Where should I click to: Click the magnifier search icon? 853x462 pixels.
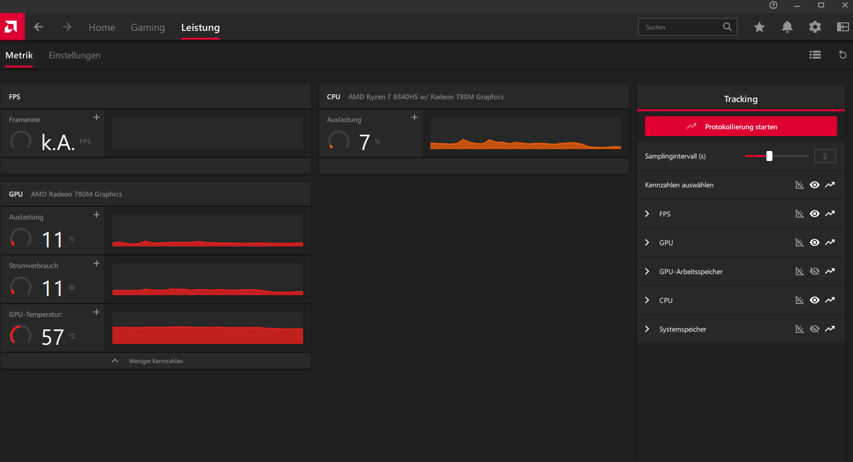pos(727,27)
